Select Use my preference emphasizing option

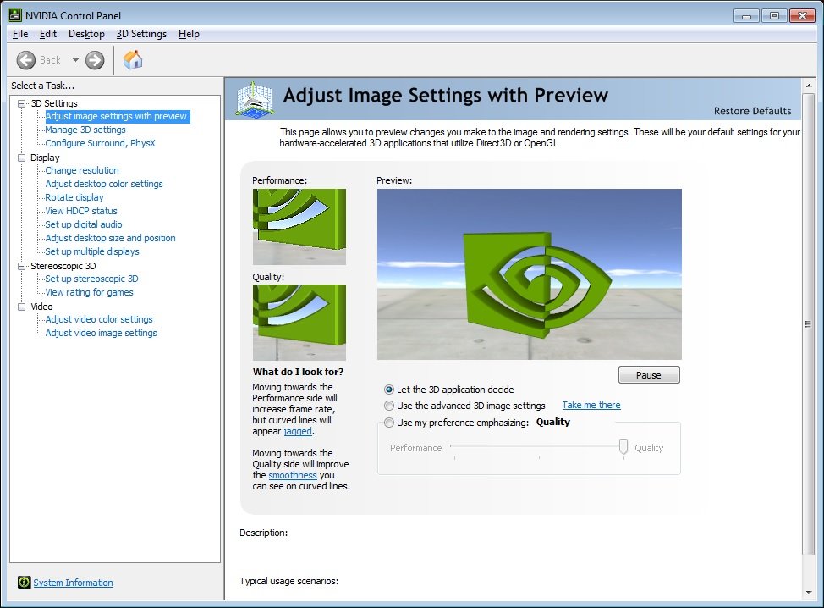[389, 423]
